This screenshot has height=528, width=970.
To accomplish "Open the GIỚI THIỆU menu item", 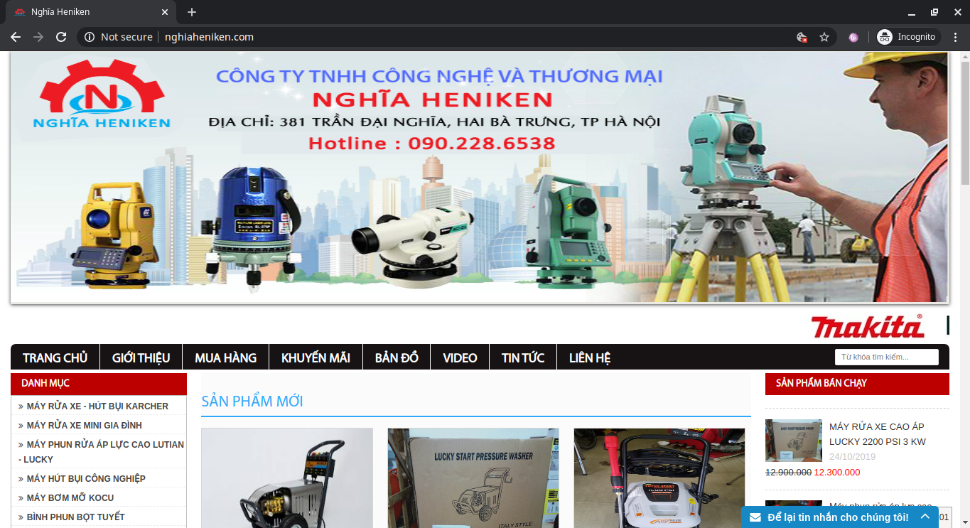I will pos(141,357).
